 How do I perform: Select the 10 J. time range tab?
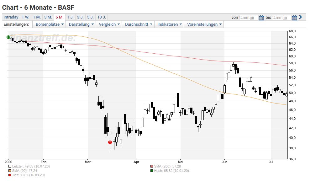click(102, 17)
